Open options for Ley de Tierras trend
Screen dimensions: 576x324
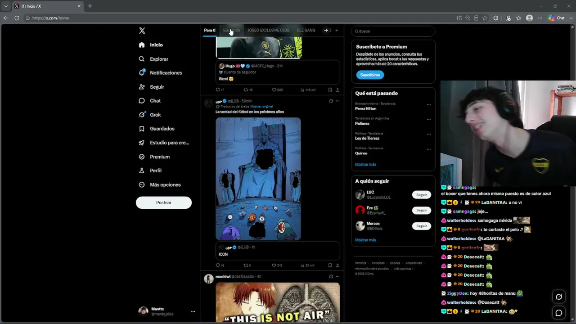click(x=428, y=134)
